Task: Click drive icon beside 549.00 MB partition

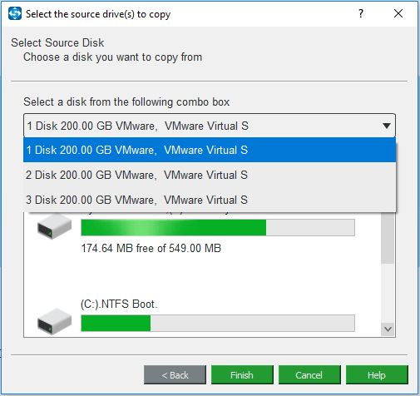Action: click(x=54, y=226)
